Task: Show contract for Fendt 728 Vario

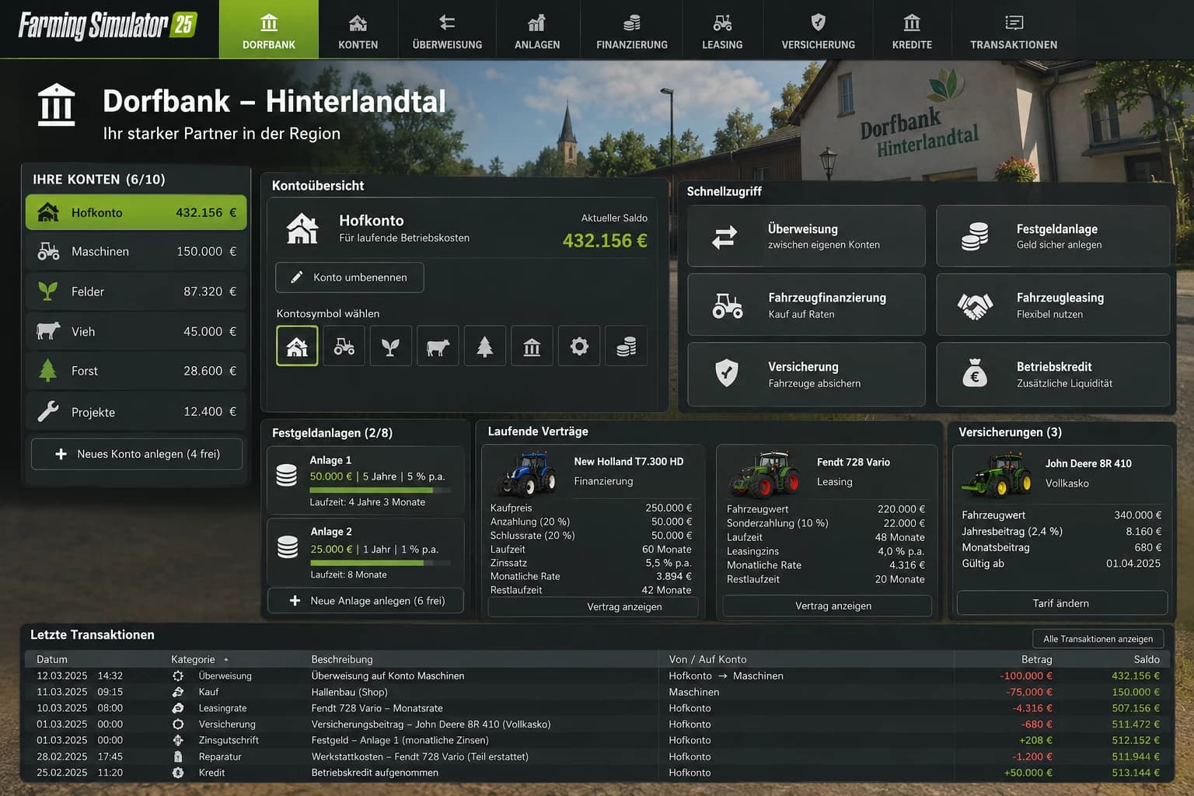Action: pos(827,606)
